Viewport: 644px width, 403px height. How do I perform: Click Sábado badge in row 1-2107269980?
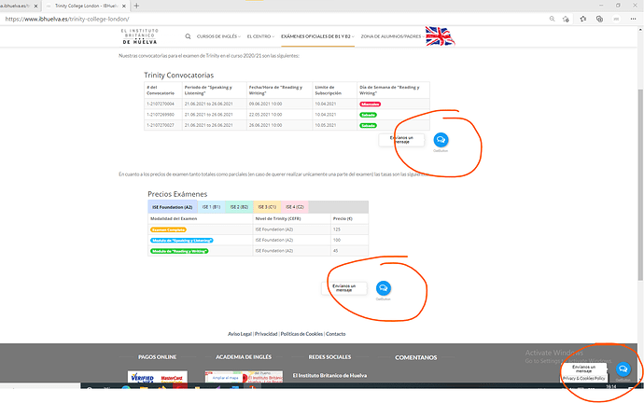(368, 115)
